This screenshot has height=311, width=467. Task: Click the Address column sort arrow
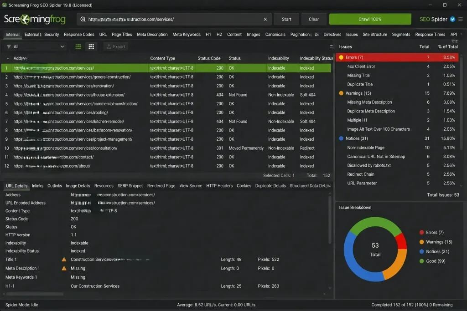pos(8,59)
